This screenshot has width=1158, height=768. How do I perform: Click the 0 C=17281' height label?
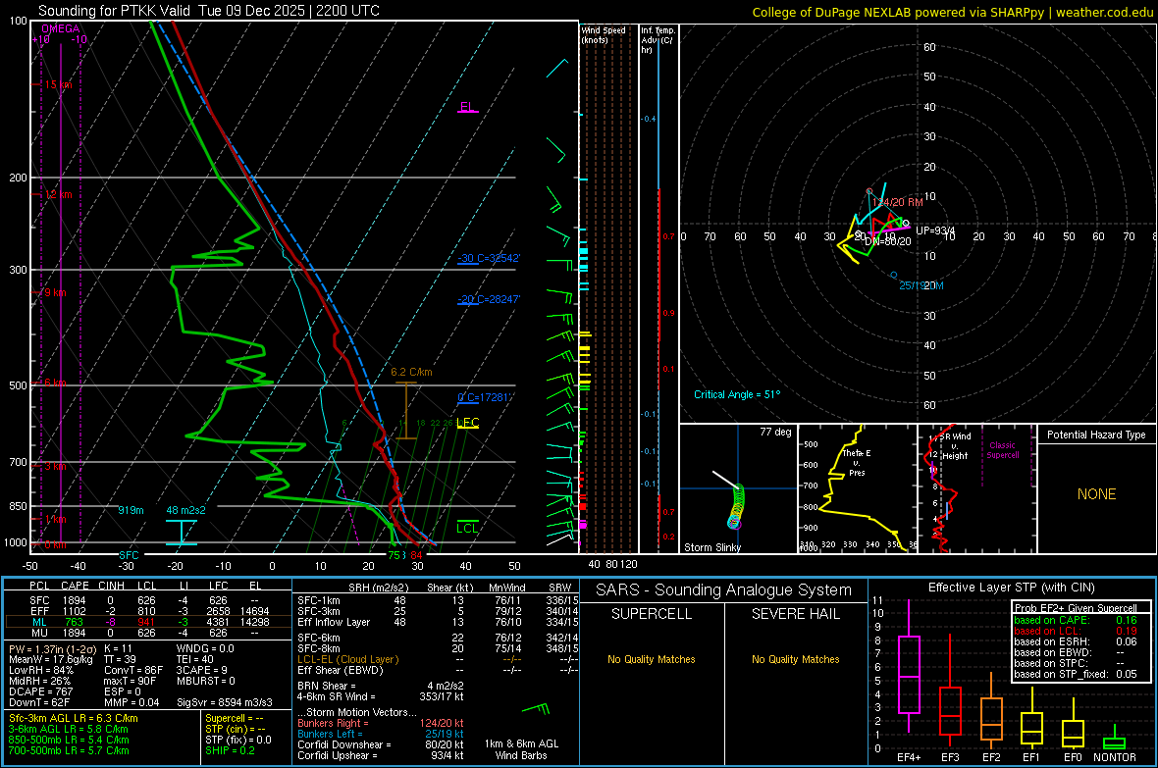(x=485, y=397)
